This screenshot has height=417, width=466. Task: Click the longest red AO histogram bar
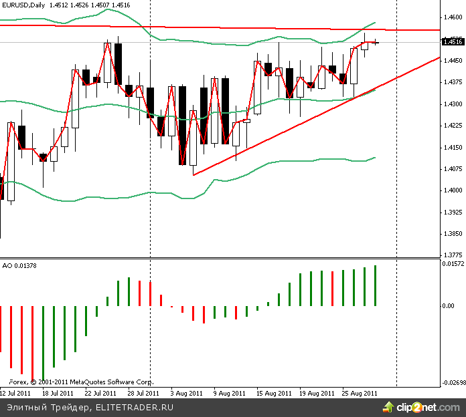point(33,342)
